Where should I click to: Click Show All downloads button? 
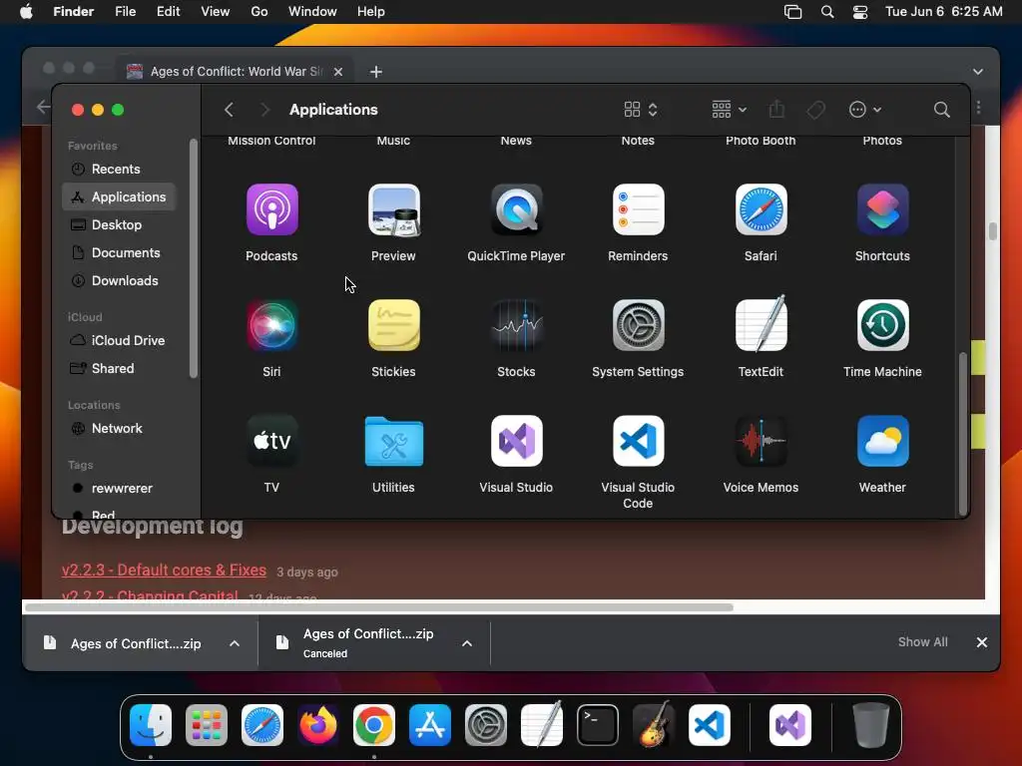tap(923, 642)
